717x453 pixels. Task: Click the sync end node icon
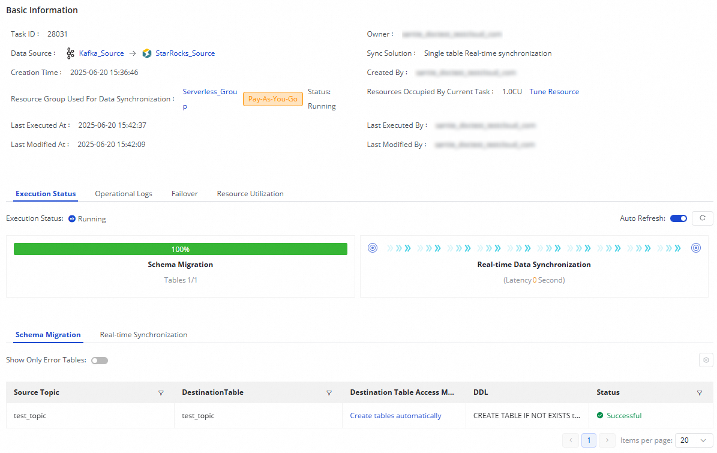(x=695, y=248)
